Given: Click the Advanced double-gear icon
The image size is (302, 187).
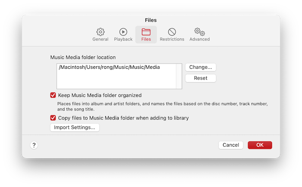Looking at the screenshot, I should pos(199,32).
